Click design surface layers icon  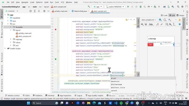click(x=160, y=20)
